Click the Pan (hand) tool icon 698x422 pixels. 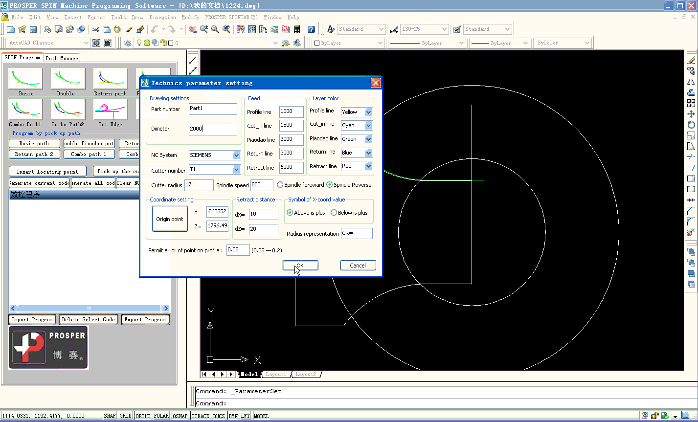click(x=193, y=29)
